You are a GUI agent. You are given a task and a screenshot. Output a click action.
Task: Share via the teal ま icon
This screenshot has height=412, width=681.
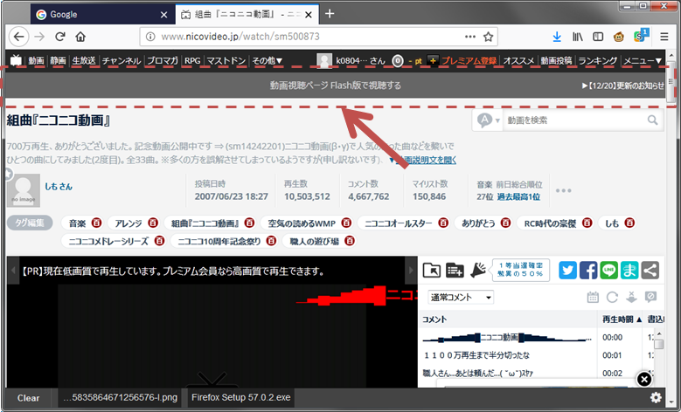point(629,271)
